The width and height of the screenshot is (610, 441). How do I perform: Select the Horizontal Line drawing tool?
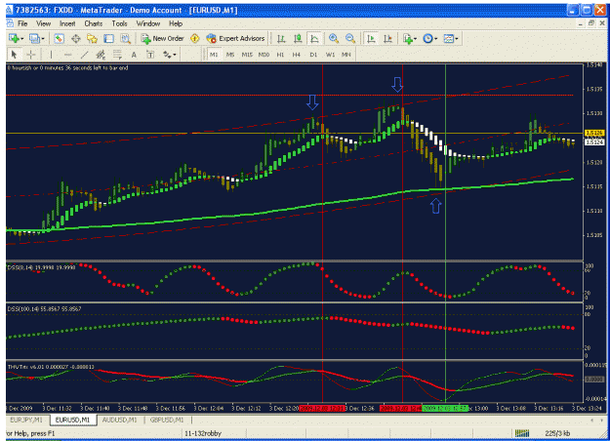point(67,55)
